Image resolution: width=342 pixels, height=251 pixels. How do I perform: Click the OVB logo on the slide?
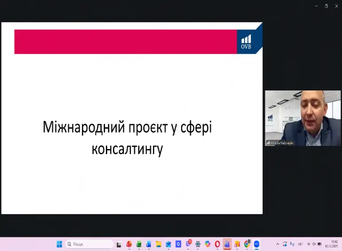246,42
